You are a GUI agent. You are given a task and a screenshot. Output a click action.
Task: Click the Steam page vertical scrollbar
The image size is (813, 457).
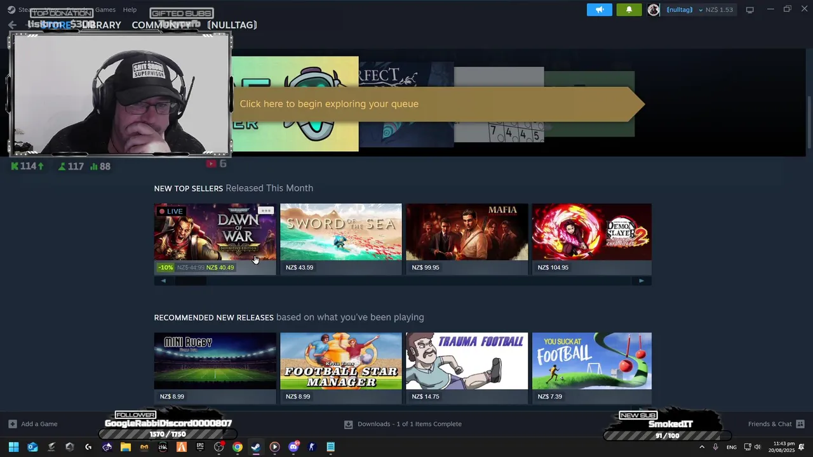point(809,124)
